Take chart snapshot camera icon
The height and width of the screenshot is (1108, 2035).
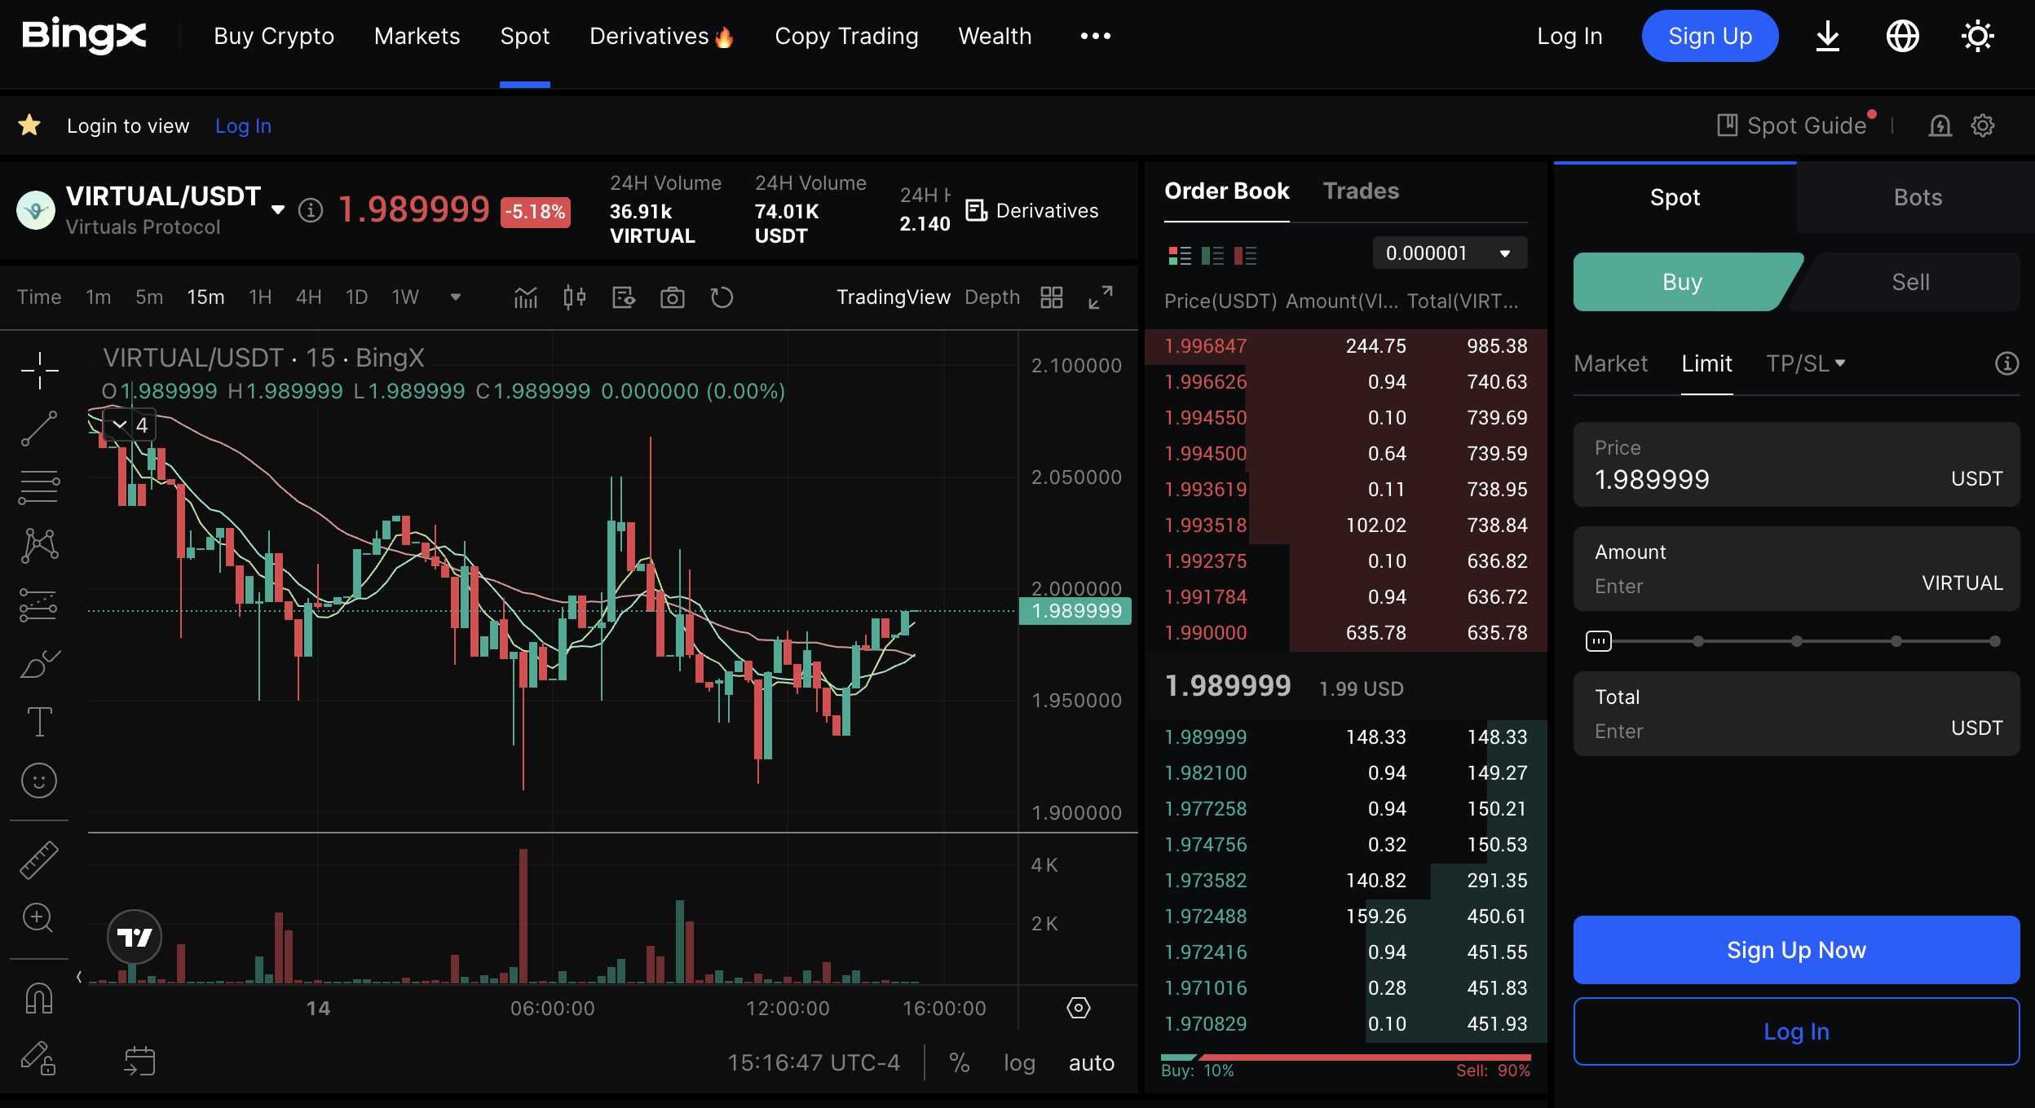(x=673, y=297)
